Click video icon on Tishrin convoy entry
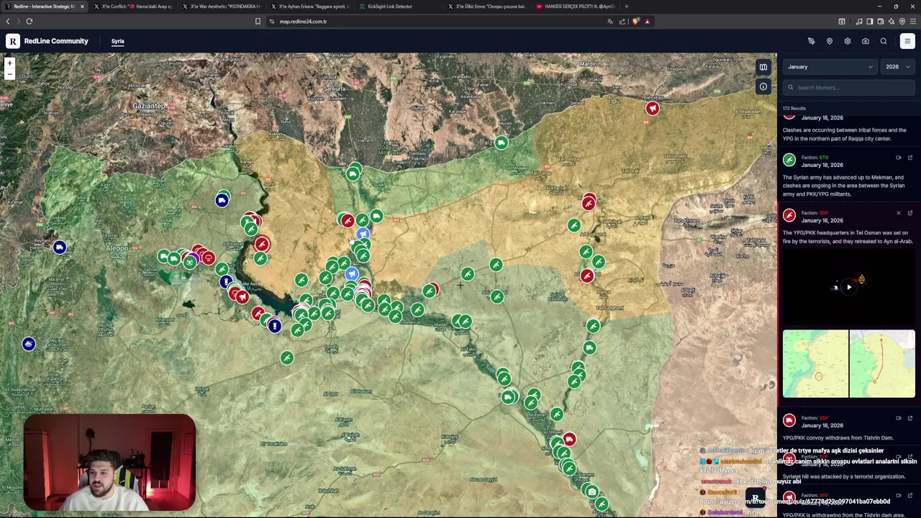Image resolution: width=921 pixels, height=518 pixels. point(898,418)
